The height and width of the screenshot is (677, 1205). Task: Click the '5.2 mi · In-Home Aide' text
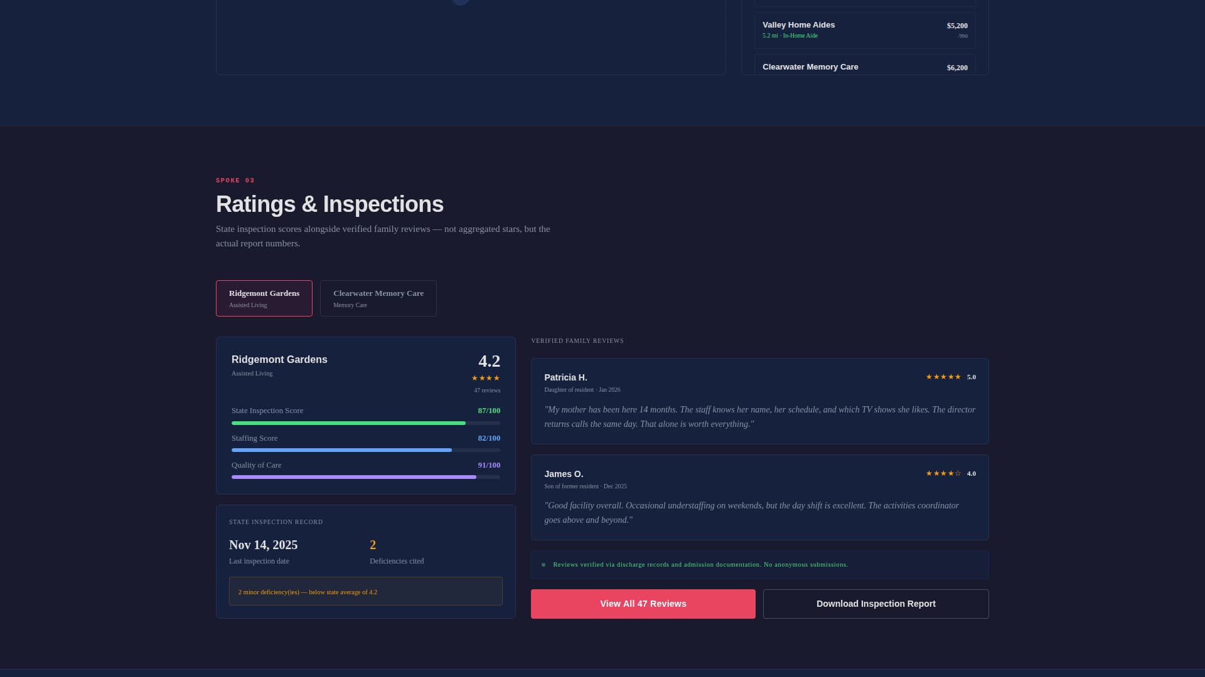(790, 36)
